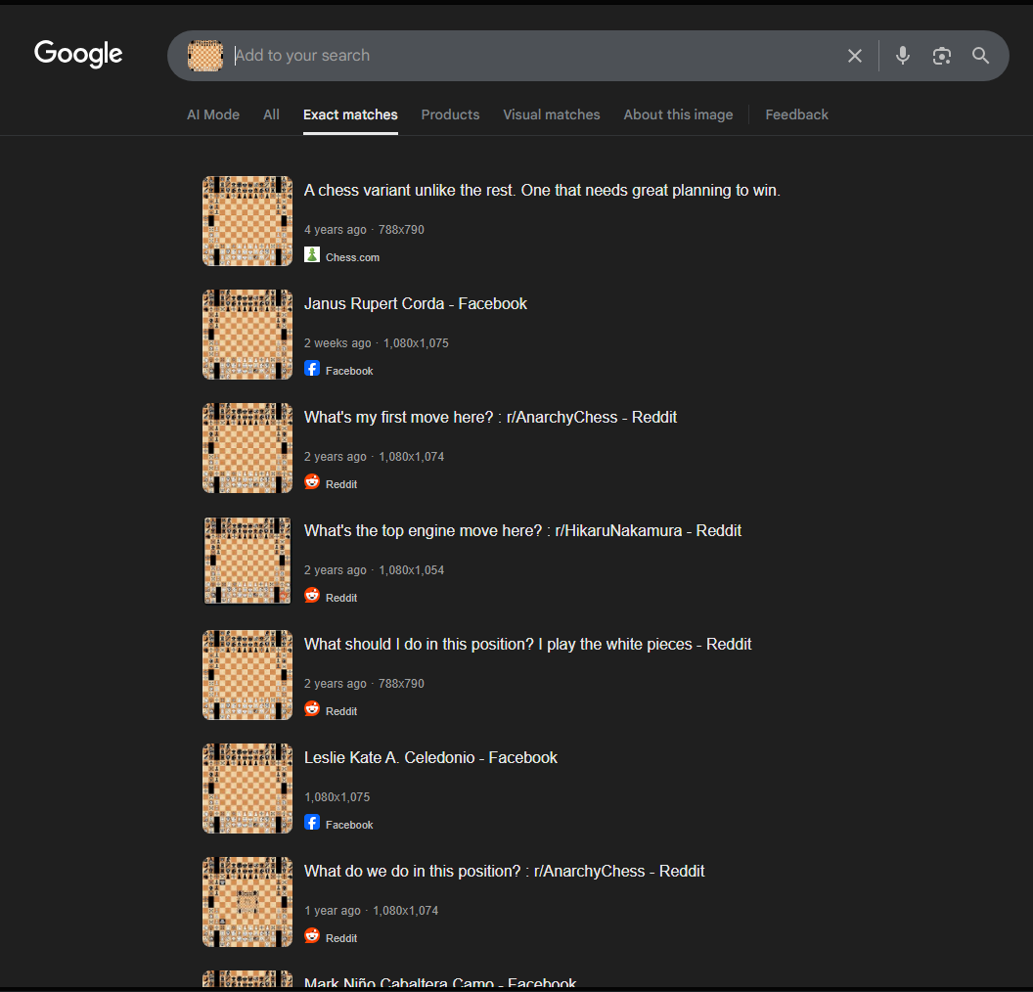Click thumbnail of 'What do we do in this position?'
The height and width of the screenshot is (992, 1033).
pos(247,902)
